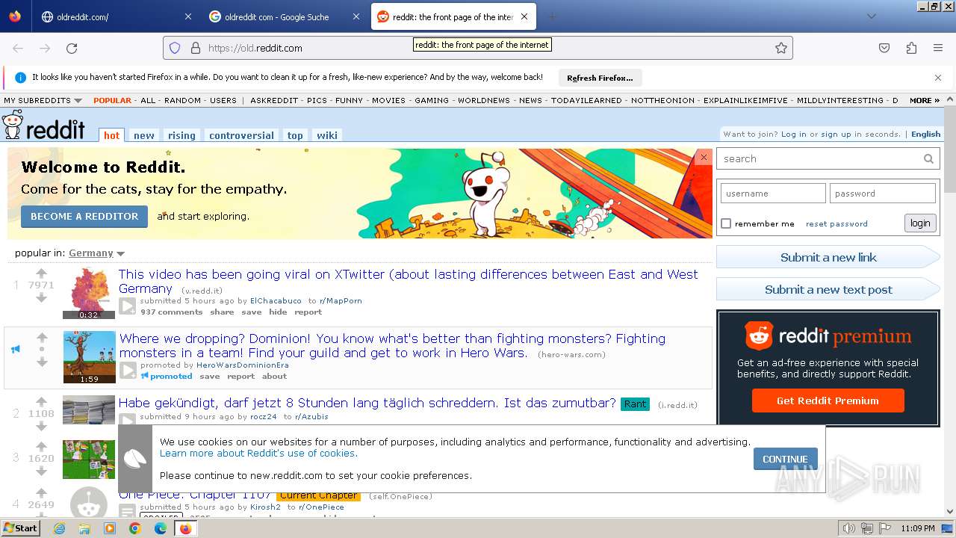The width and height of the screenshot is (956, 538).
Task: Bookmark this page with the star icon
Action: (781, 48)
